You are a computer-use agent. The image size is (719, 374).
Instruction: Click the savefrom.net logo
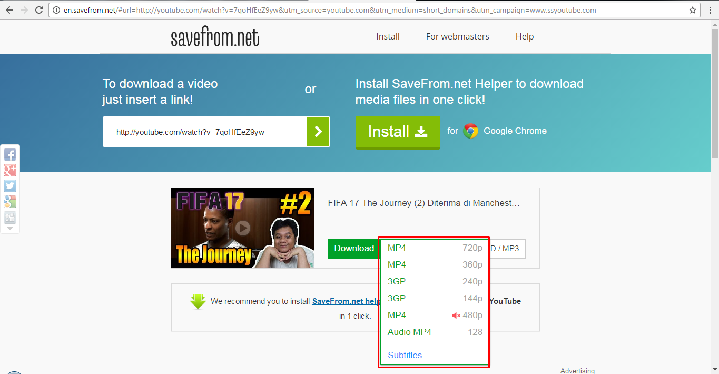point(215,37)
